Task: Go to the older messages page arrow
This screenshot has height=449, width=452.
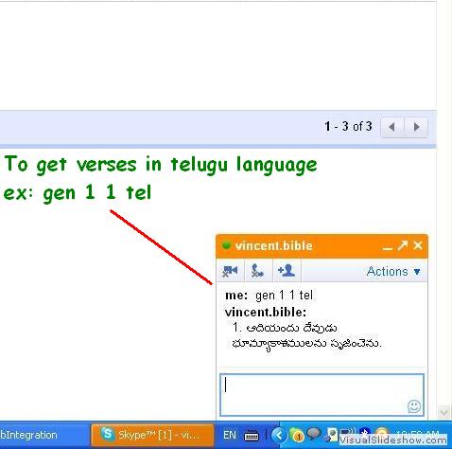Action: tap(416, 127)
